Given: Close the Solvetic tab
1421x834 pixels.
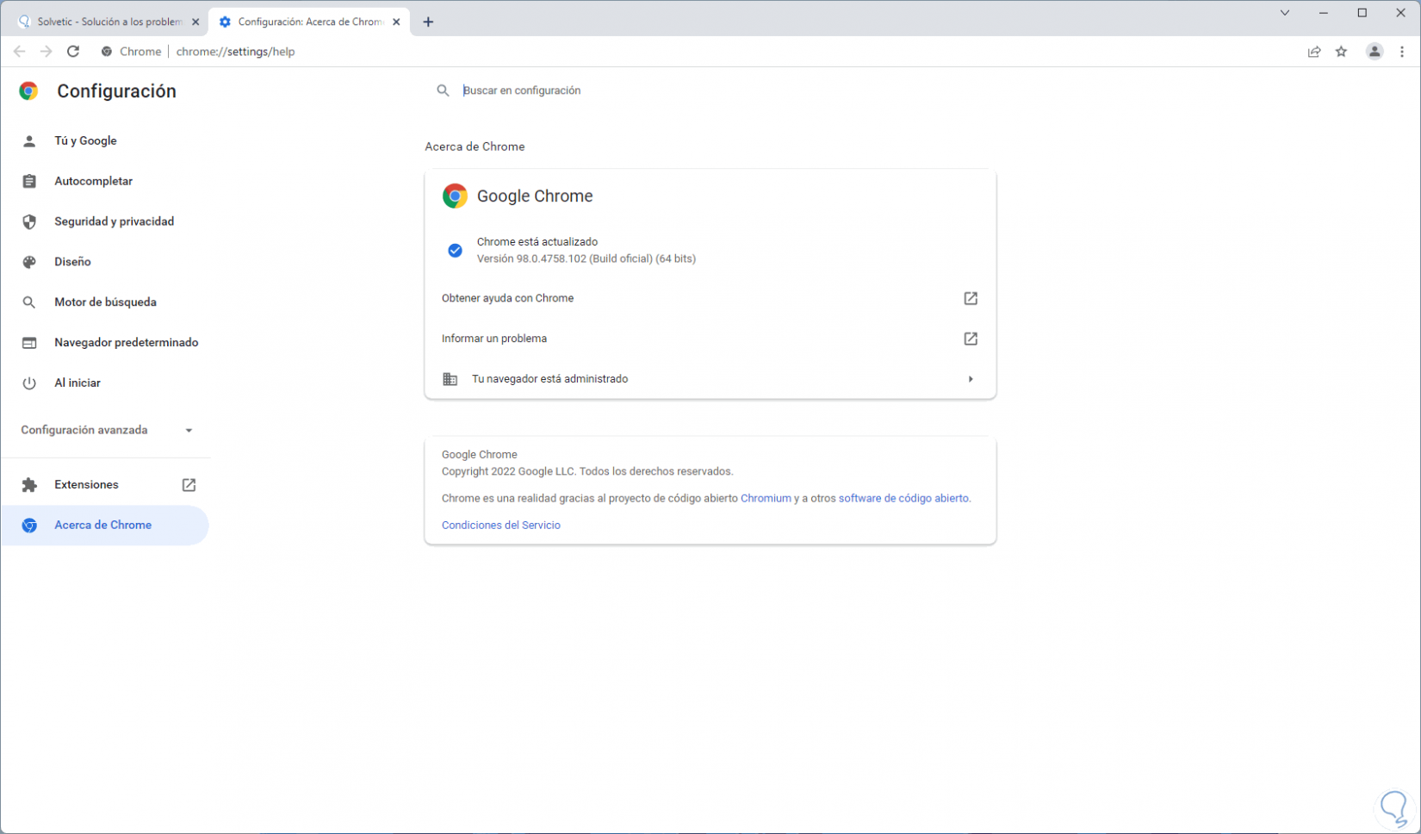Looking at the screenshot, I should 195,22.
